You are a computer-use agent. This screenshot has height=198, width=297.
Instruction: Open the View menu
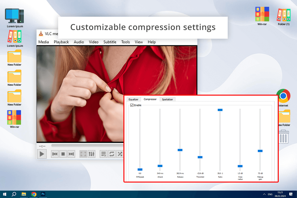coord(139,42)
